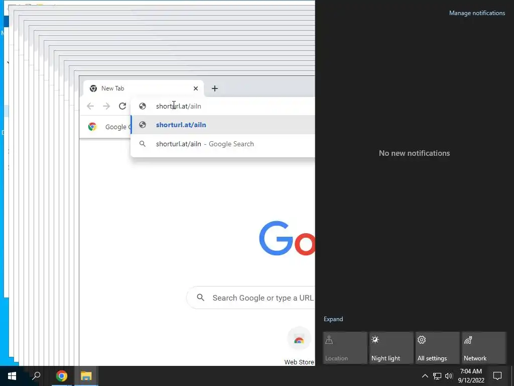The image size is (514, 386).
Task: Show hidden system tray icons
Action: [x=425, y=376]
